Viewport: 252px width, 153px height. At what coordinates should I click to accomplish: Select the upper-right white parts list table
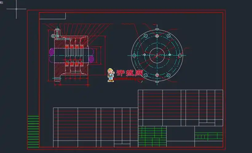(x=180, y=108)
